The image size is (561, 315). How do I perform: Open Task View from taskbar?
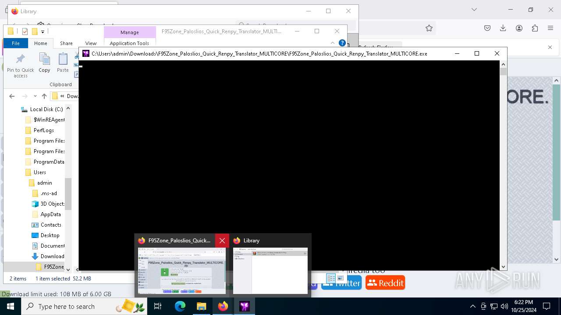(158, 306)
